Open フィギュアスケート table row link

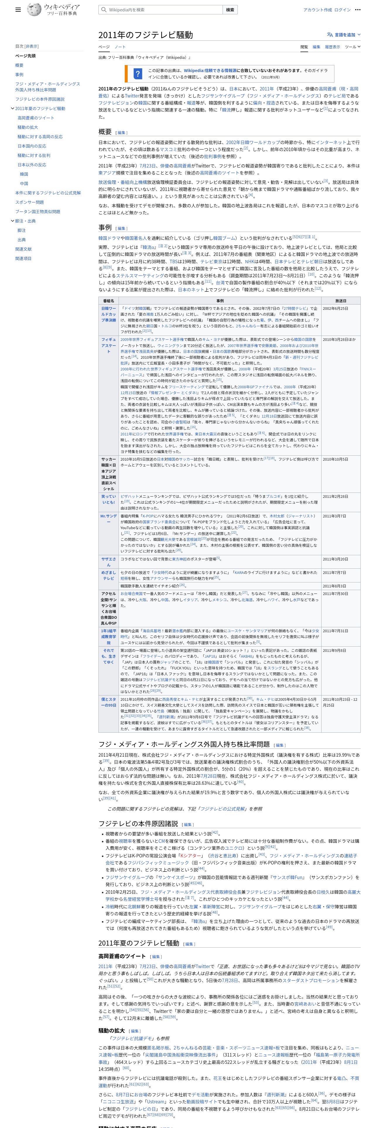coord(109,346)
